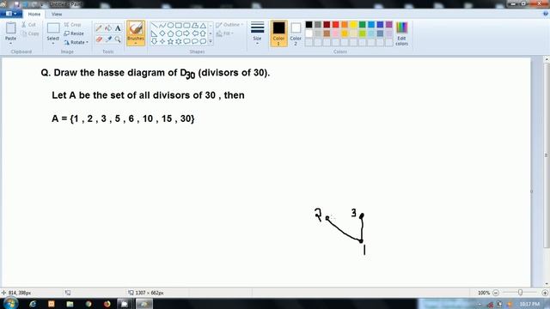Switch to the Home tab

coord(34,14)
